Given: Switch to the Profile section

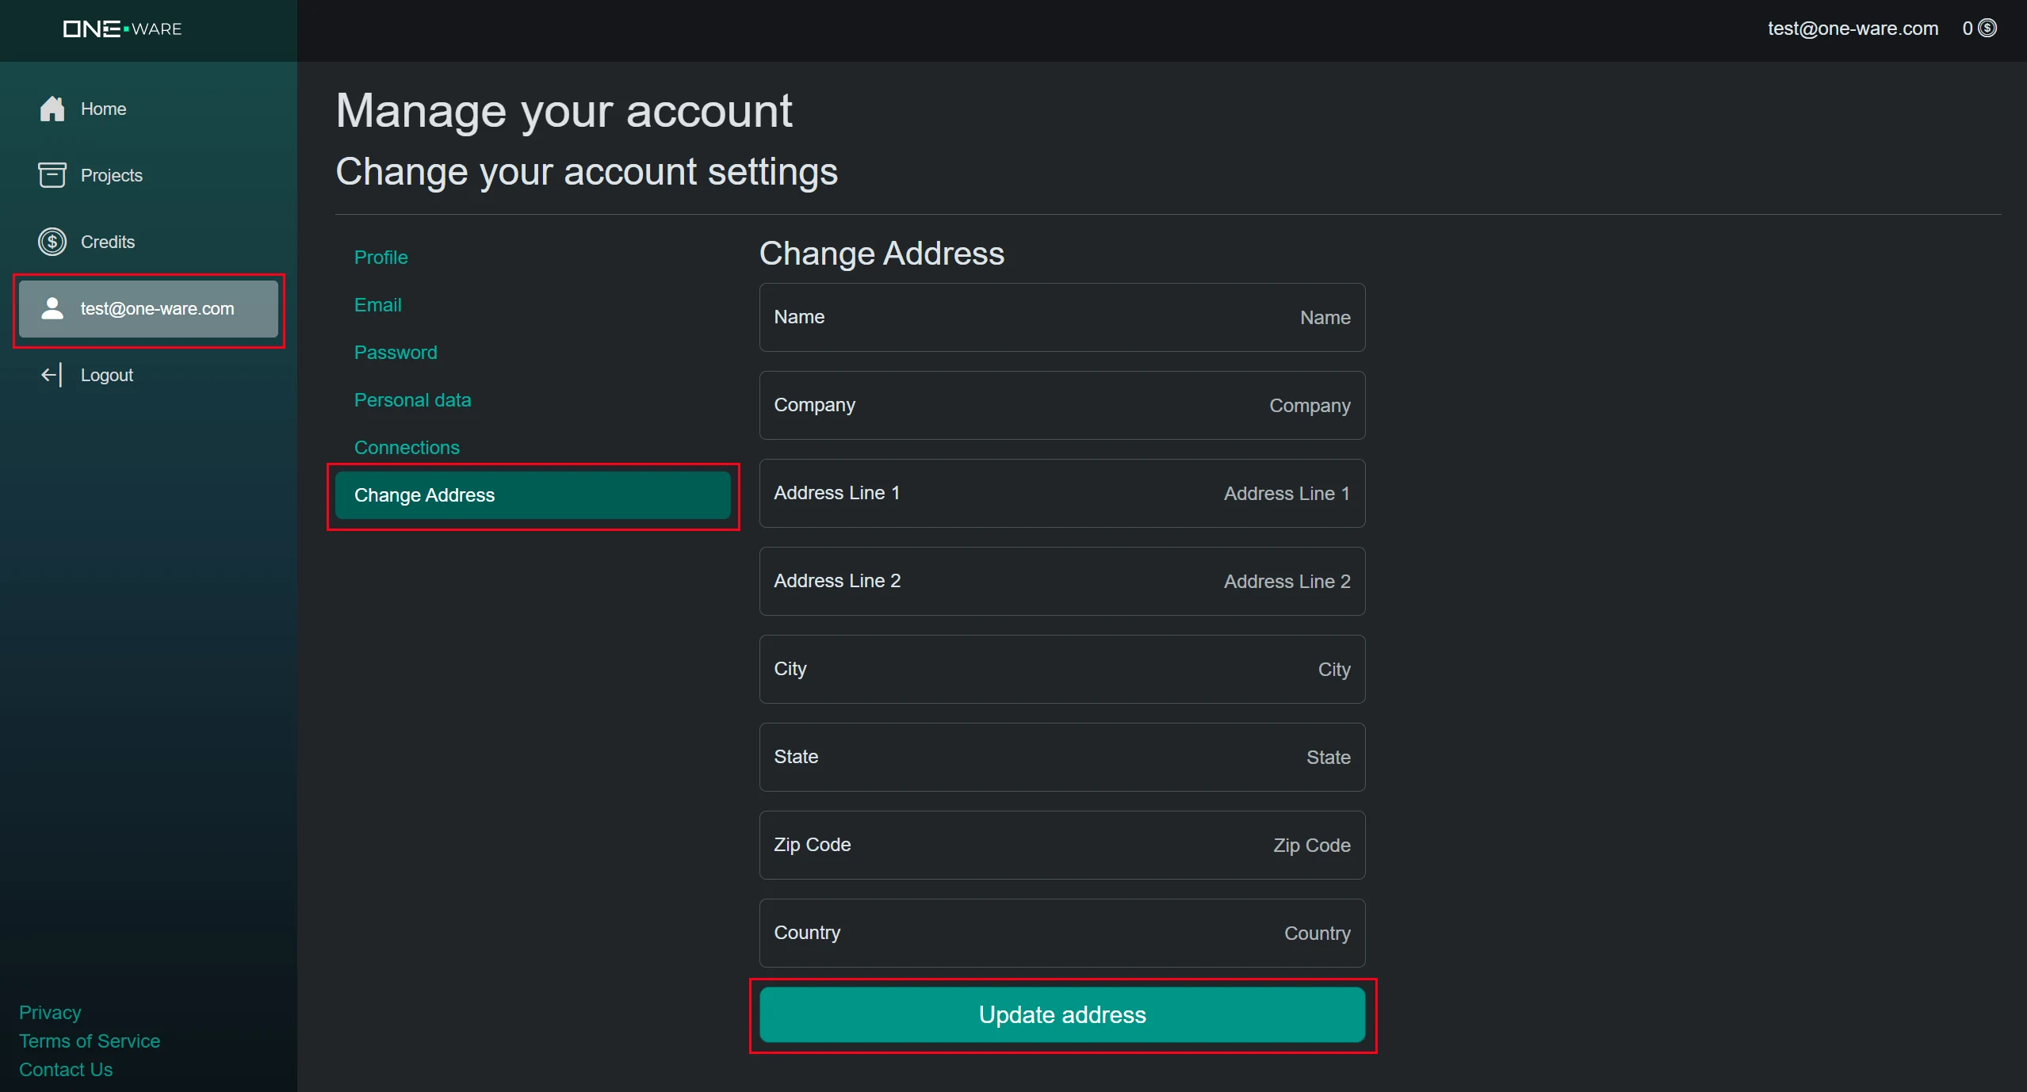Looking at the screenshot, I should click(x=381, y=257).
